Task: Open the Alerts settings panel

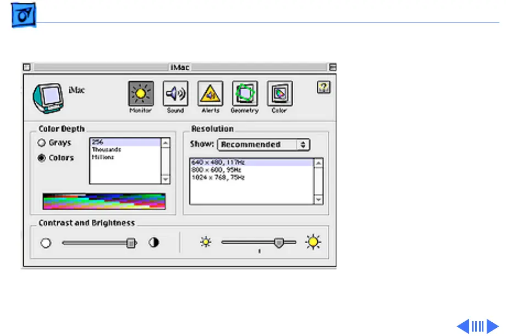Action: [210, 93]
